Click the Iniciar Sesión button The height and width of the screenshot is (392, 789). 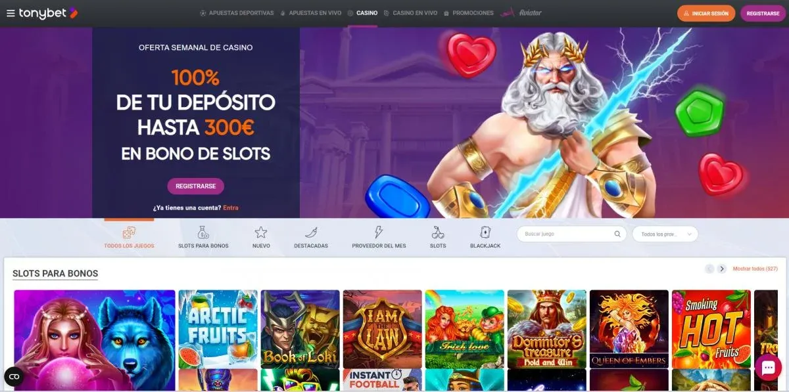coord(706,13)
